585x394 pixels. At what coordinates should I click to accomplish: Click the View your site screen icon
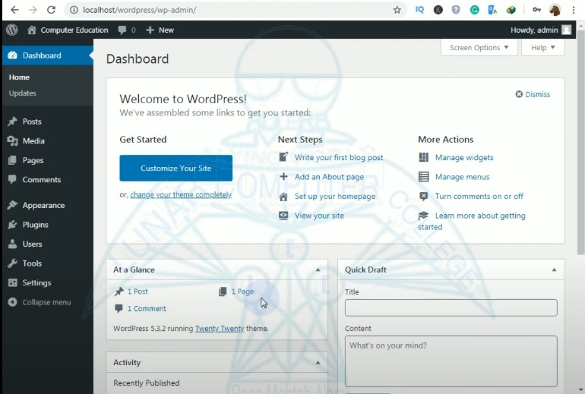click(x=283, y=216)
